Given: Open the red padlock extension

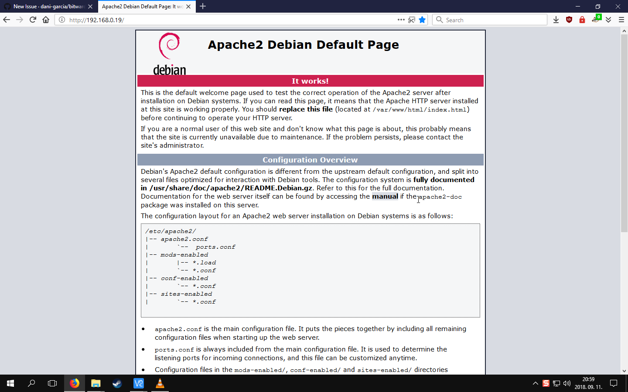Looking at the screenshot, I should (582, 20).
